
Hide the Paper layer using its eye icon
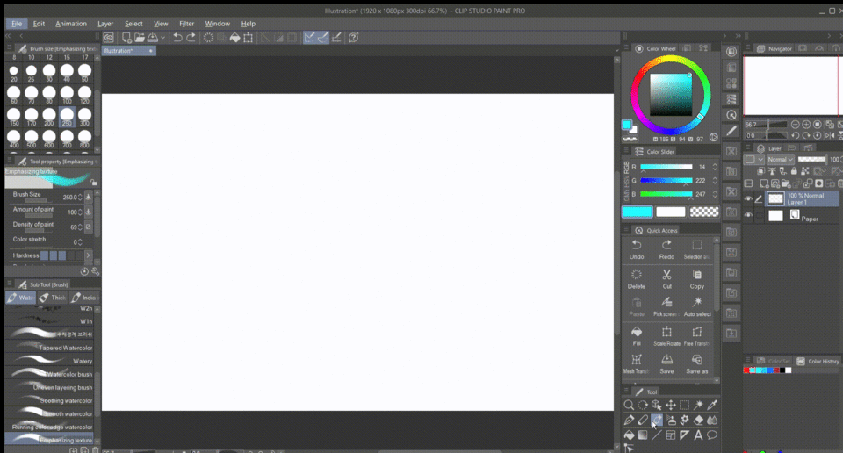click(x=748, y=215)
